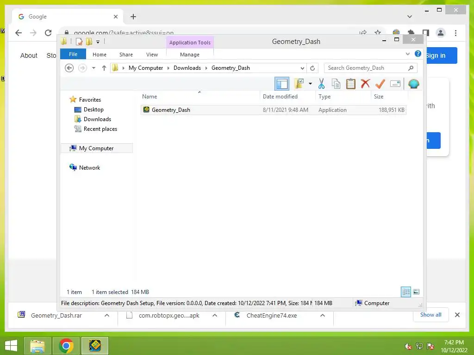Viewport: 474px width, 355px height.
Task: Open File Explorer from the taskbar
Action: [x=37, y=346]
